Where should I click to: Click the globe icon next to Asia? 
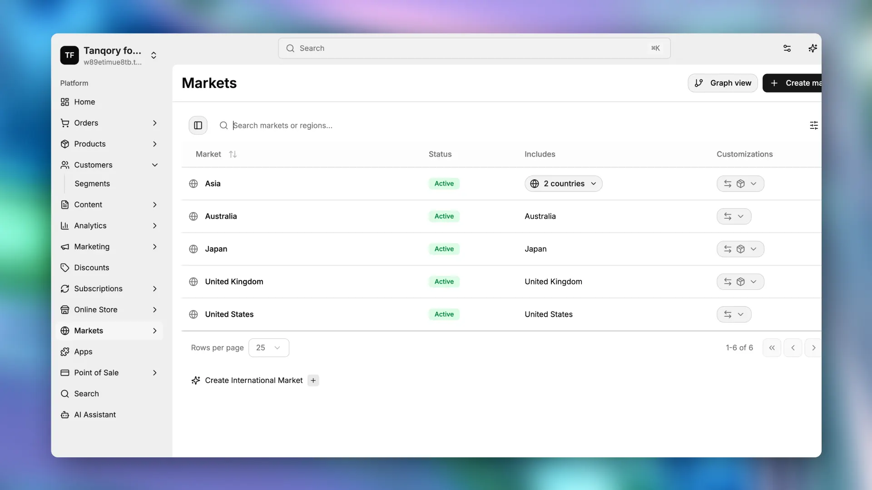pyautogui.click(x=193, y=184)
